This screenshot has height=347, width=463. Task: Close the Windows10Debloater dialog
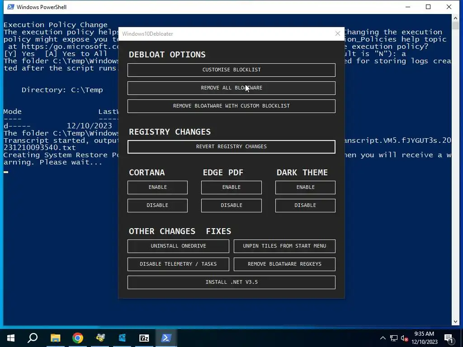coord(337,33)
